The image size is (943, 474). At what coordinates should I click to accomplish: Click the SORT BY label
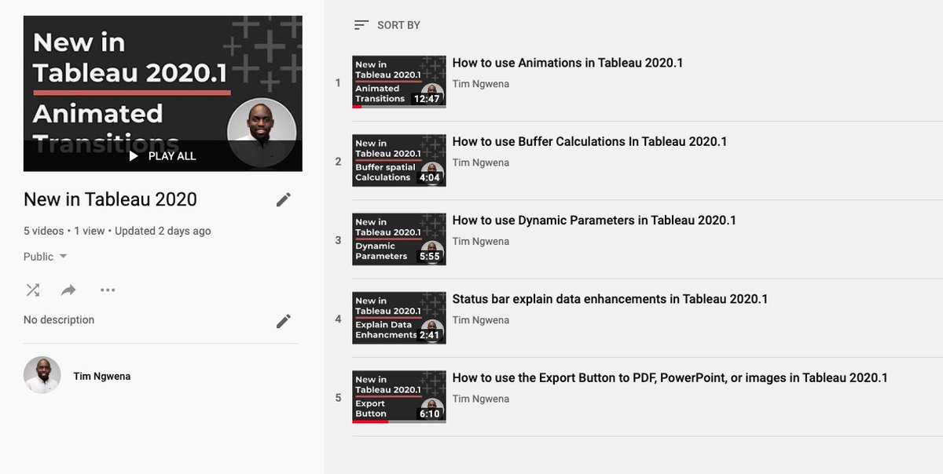pos(398,25)
